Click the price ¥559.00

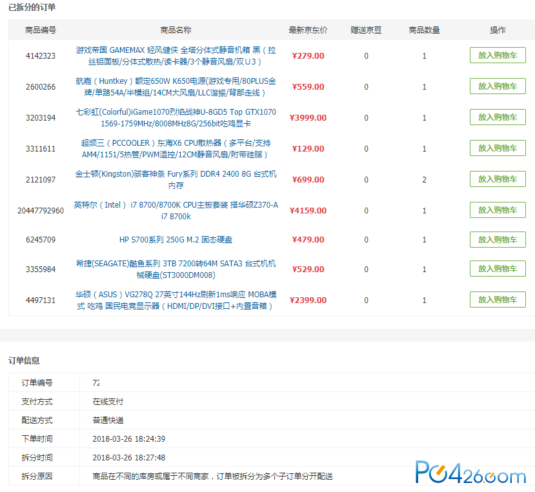(x=308, y=87)
